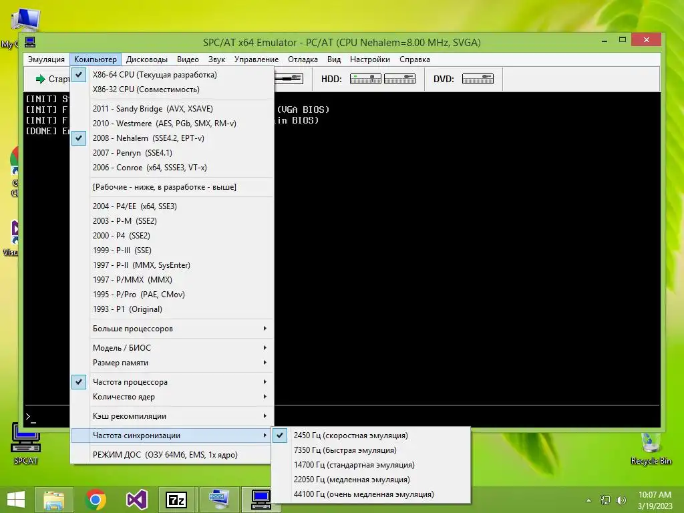Expand the Модель / БИОС submenu
The height and width of the screenshot is (513, 684).
tap(172, 347)
